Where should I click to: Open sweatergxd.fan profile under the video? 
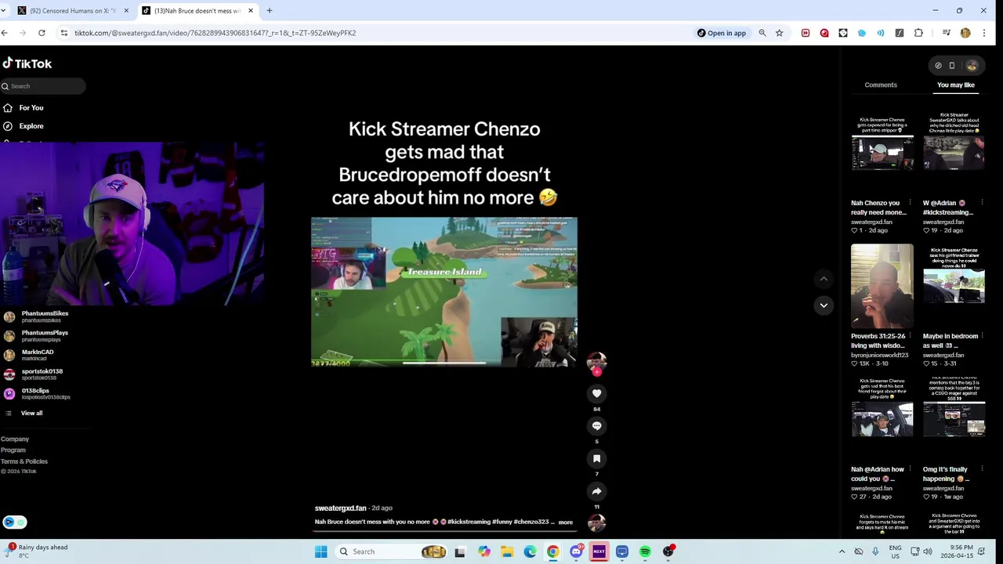(341, 508)
